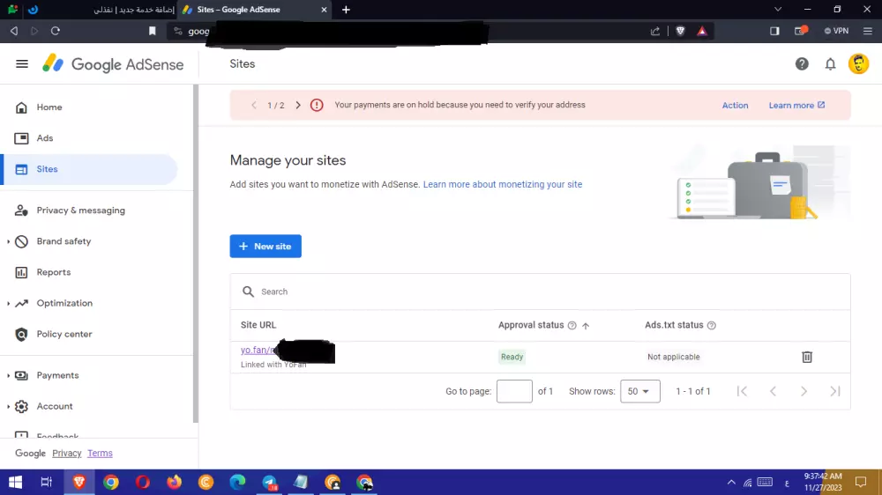
Task: Open the Ads.txt status help icon
Action: pos(712,325)
